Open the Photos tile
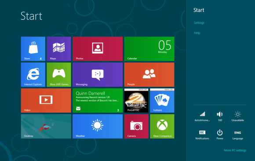255x161 pixels. [x=98, y=49]
